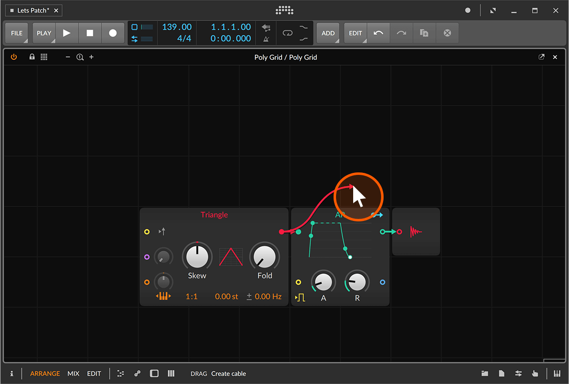The width and height of the screenshot is (569, 384).
Task: Click the Play transport button
Action: pos(67,33)
